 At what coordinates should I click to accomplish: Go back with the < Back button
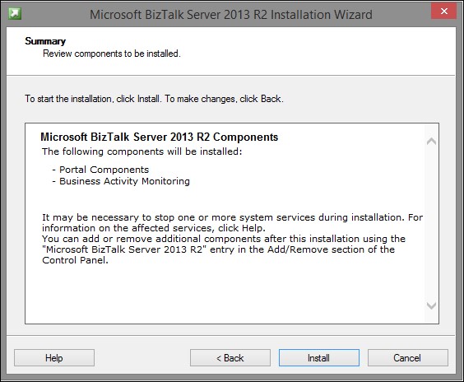pyautogui.click(x=230, y=358)
